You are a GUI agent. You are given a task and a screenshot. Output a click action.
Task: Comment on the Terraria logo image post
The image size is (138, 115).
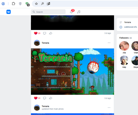[45, 98]
